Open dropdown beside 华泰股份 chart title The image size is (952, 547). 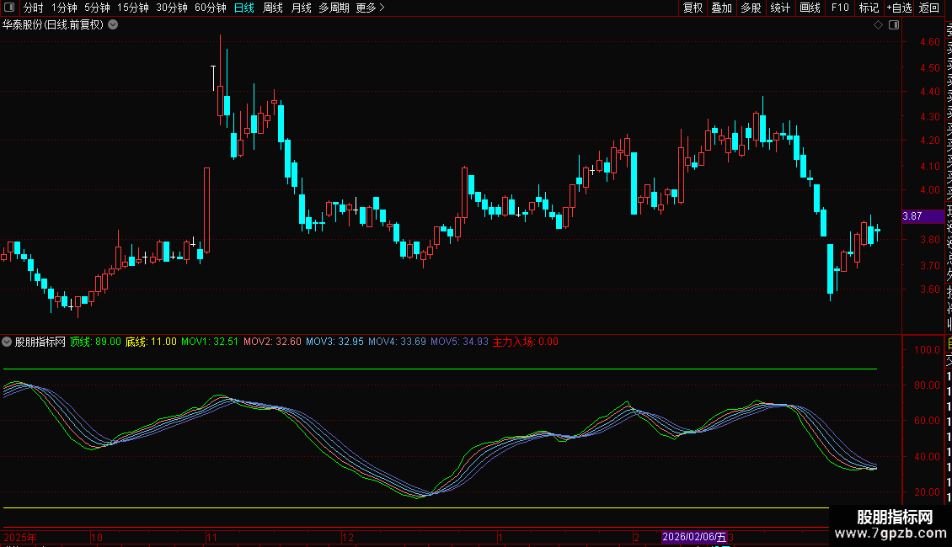click(113, 25)
